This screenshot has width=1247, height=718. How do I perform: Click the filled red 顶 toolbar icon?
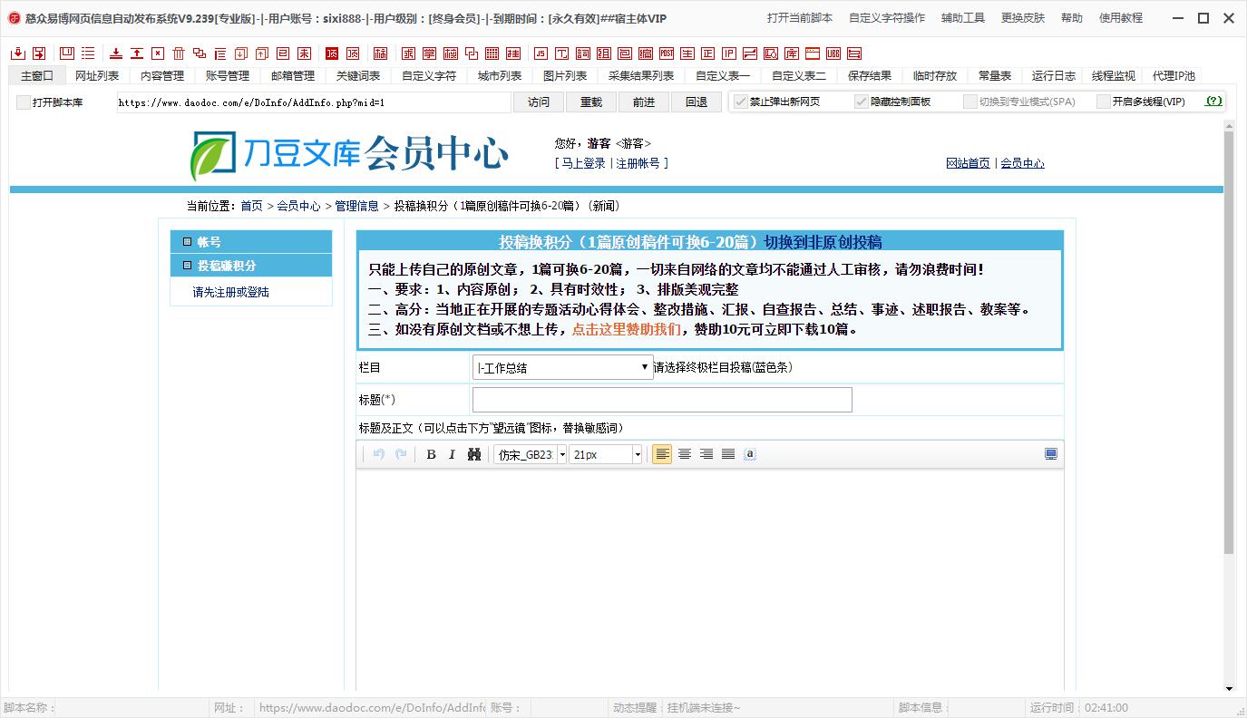pos(332,53)
